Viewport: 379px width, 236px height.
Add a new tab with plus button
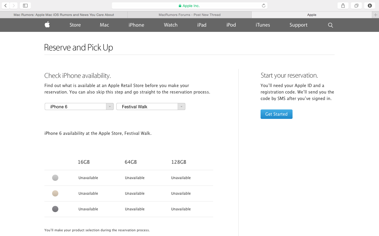point(375,15)
